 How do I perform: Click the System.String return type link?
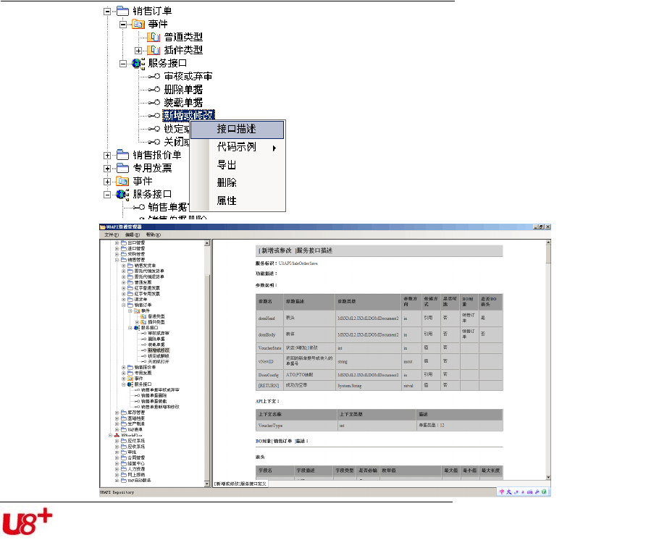tap(348, 386)
